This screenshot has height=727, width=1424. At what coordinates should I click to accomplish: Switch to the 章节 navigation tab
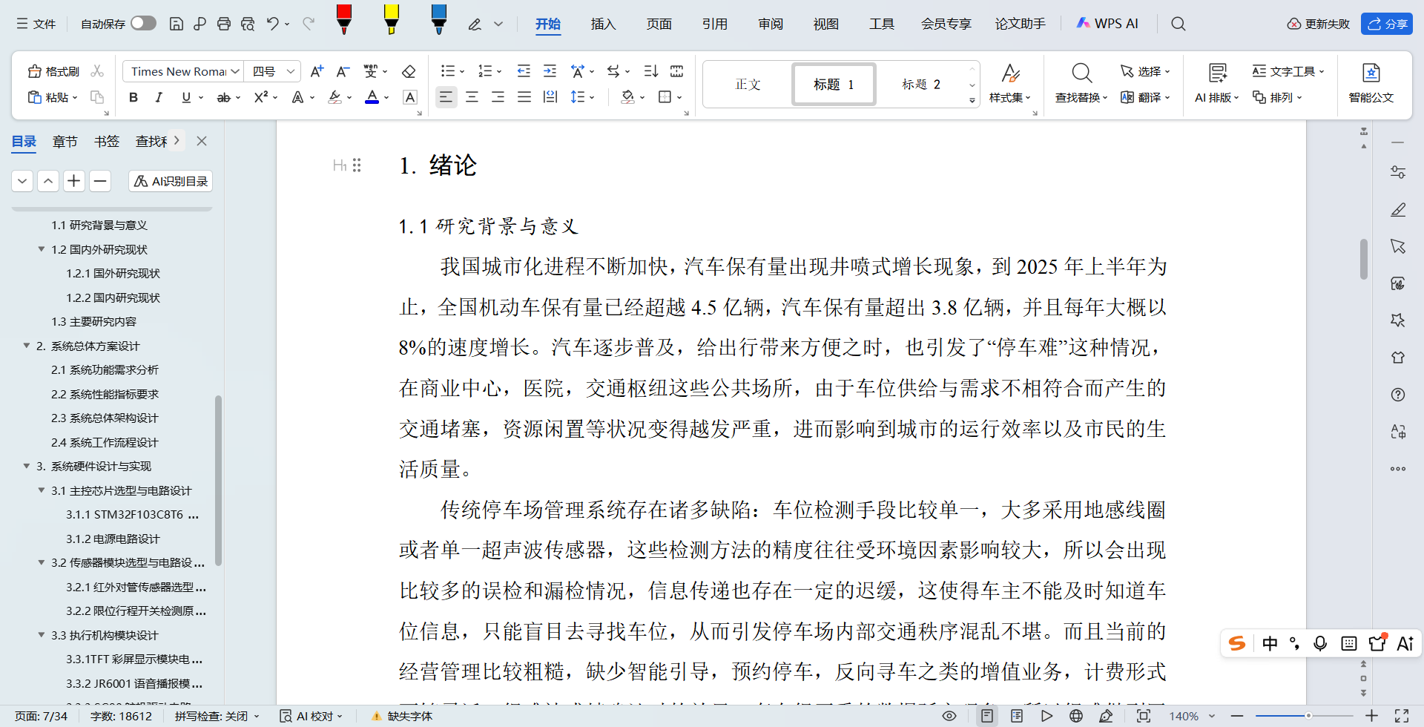(65, 141)
